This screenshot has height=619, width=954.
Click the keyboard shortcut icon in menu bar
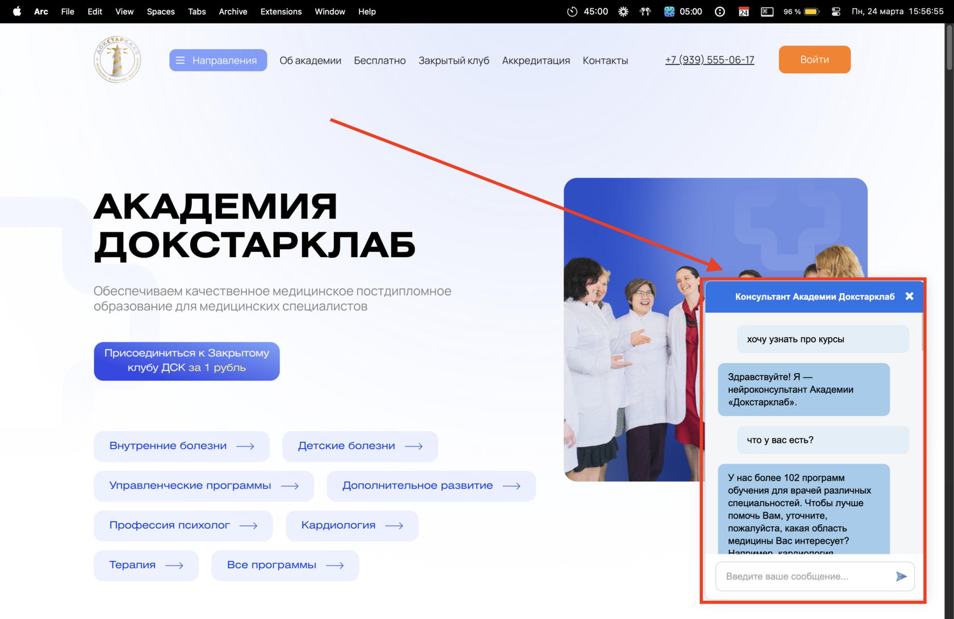click(x=767, y=11)
